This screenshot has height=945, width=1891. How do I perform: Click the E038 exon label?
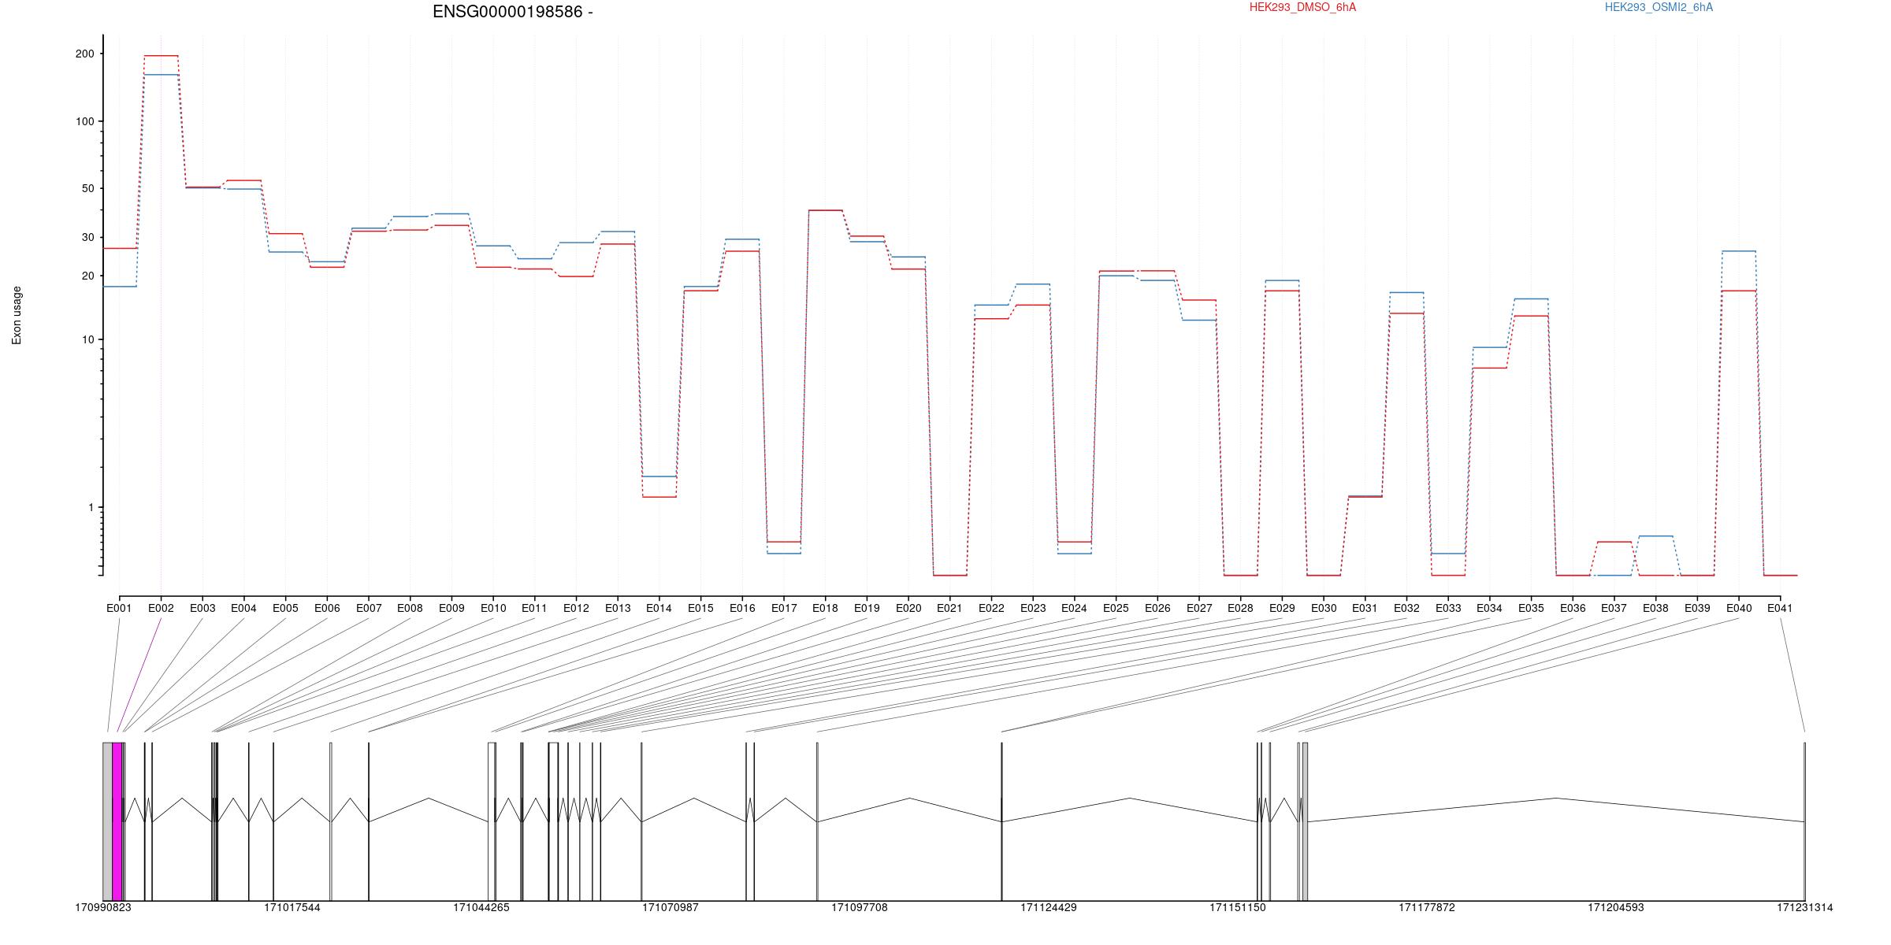point(1655,608)
